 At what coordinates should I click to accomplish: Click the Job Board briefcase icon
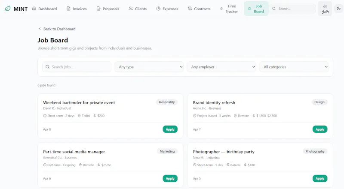point(249,9)
